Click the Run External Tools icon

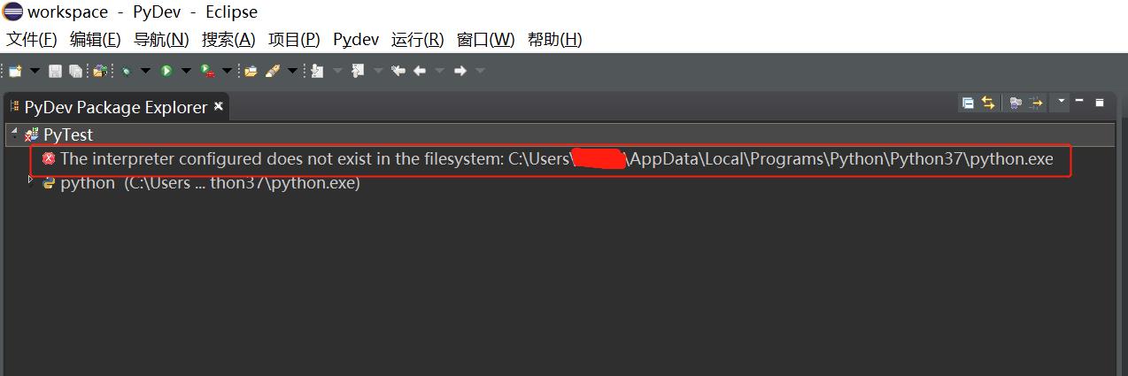click(x=207, y=71)
